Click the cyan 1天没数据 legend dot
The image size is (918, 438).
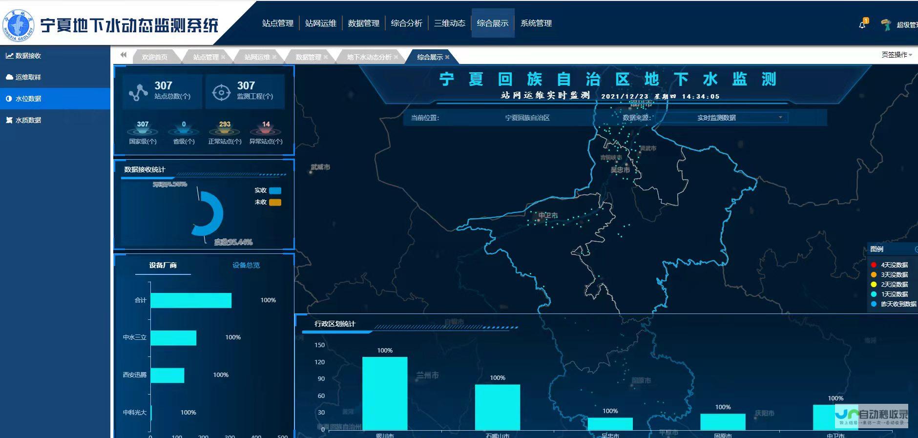[874, 294]
